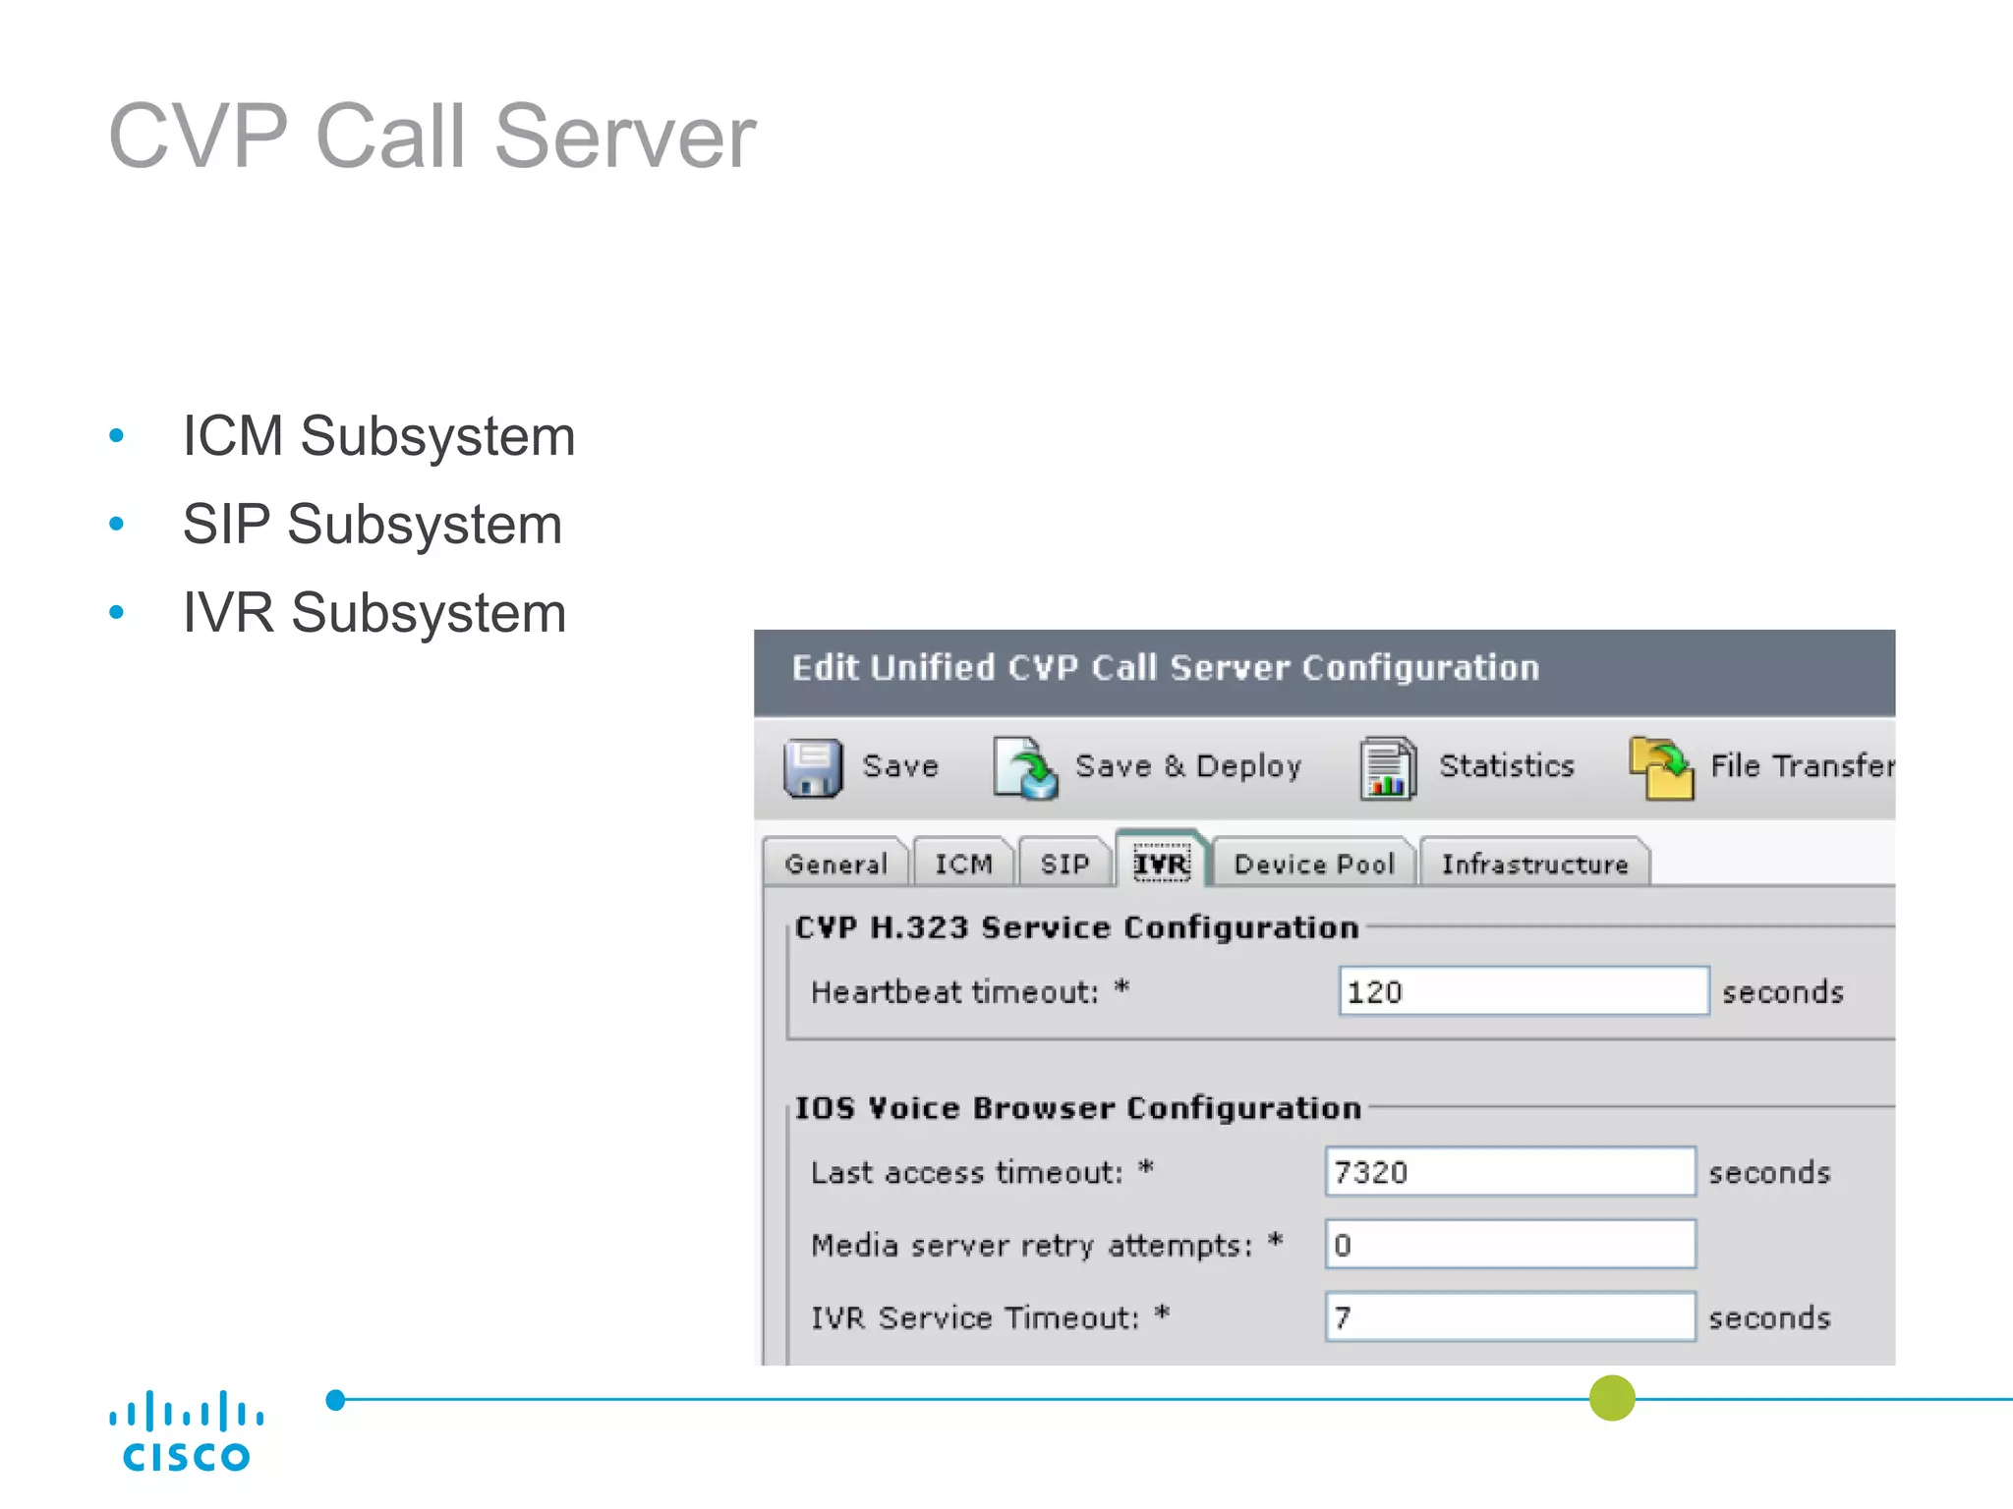Viewport: 2013px width, 1509px height.
Task: Click the Media server retry attempts field
Action: [x=1510, y=1244]
